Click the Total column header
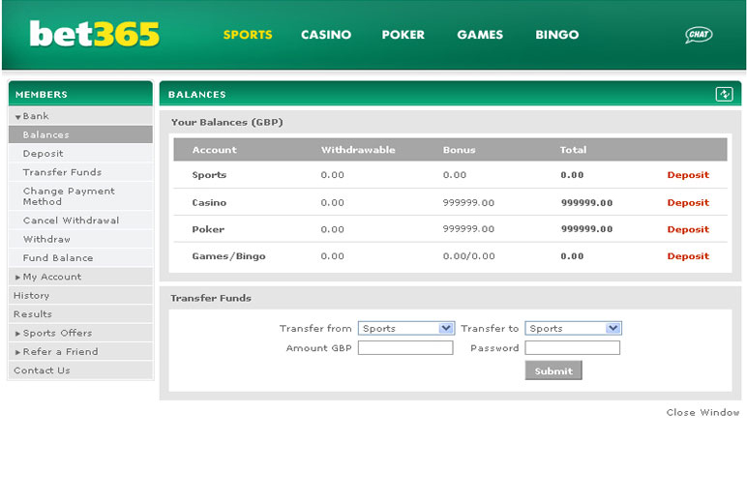This screenshot has width=747, height=502. pos(573,150)
